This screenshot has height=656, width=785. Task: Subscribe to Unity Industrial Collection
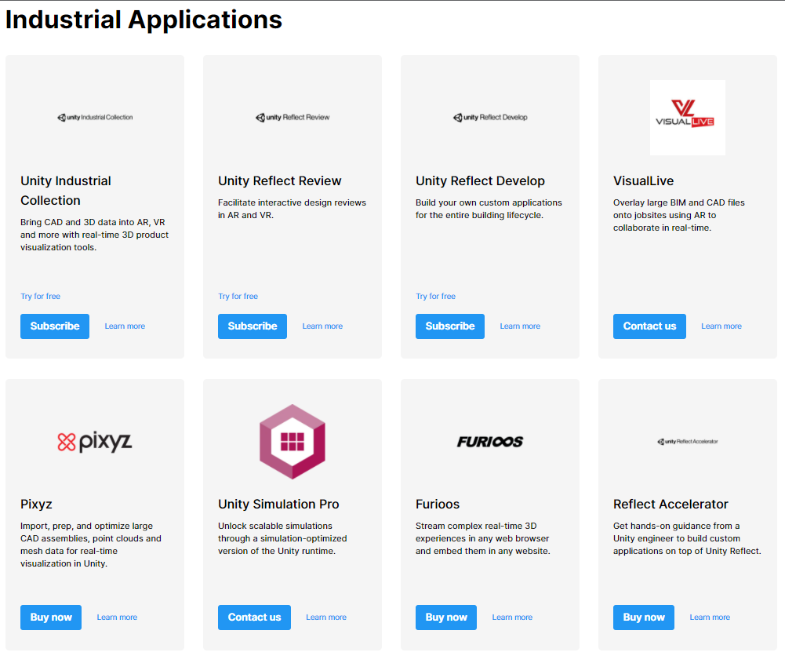coord(55,326)
